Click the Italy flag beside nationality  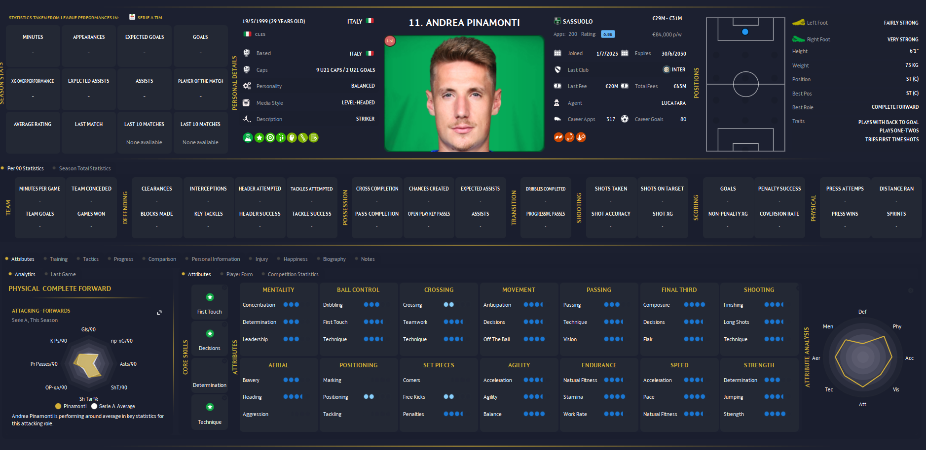coord(370,21)
